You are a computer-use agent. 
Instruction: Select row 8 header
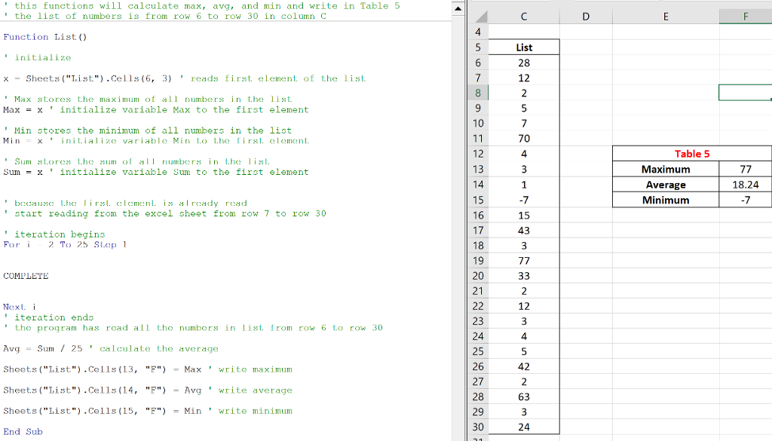tap(478, 93)
